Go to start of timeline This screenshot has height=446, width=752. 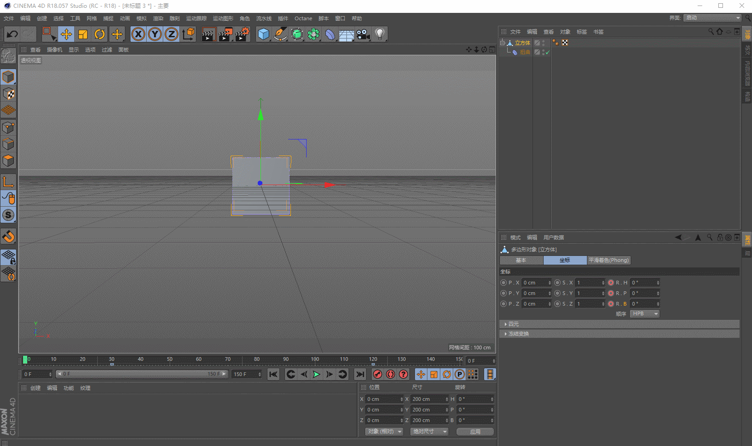273,374
